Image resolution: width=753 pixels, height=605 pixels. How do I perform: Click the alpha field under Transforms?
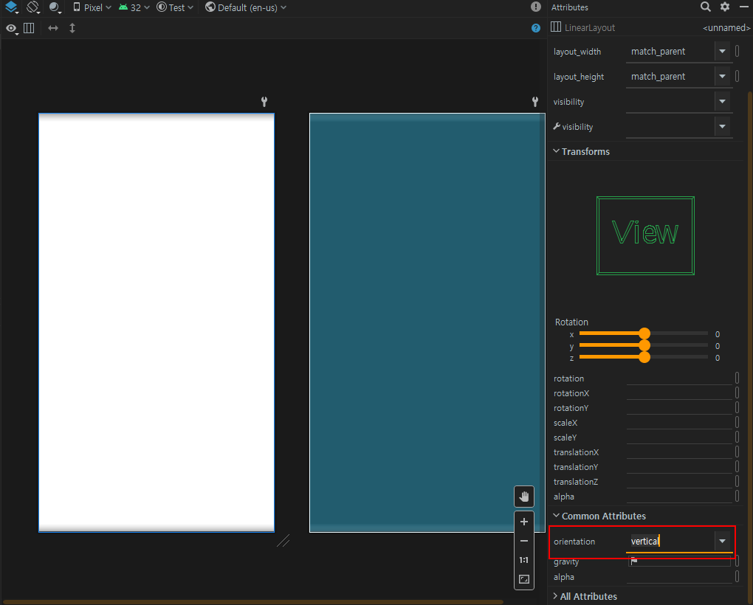(x=679, y=496)
